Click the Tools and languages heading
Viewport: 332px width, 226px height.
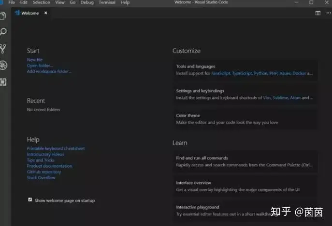(x=196, y=66)
